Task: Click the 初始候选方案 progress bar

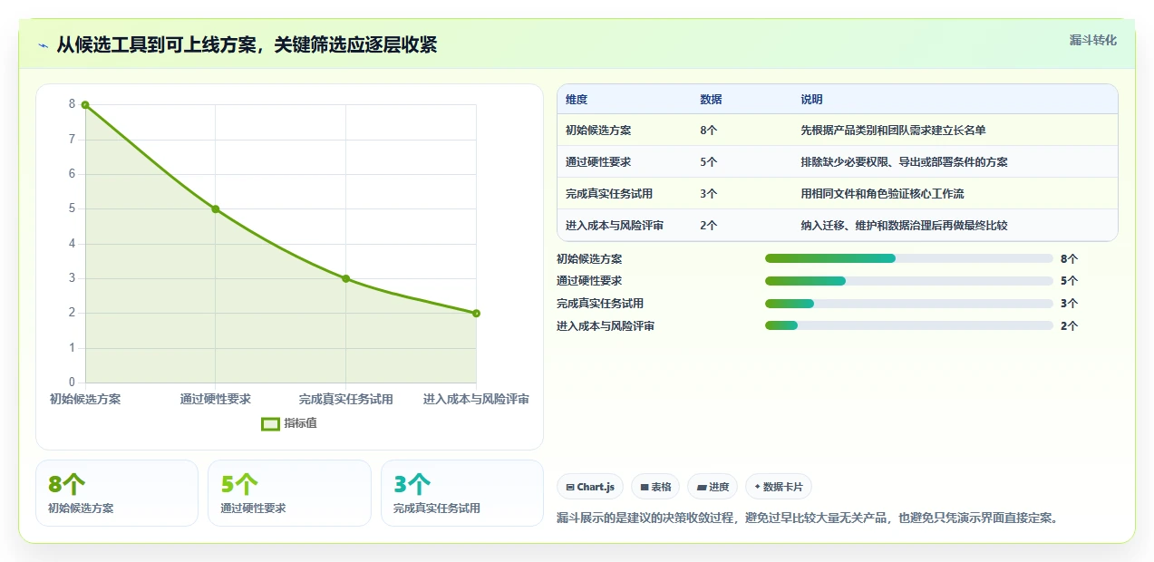Action: pyautogui.click(x=909, y=258)
